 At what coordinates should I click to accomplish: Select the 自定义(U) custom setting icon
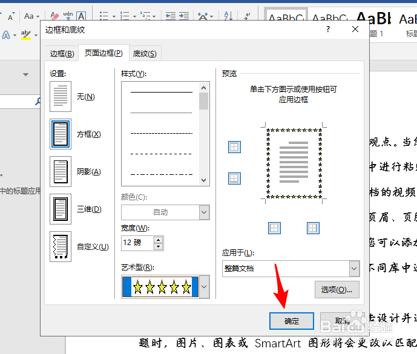61,246
